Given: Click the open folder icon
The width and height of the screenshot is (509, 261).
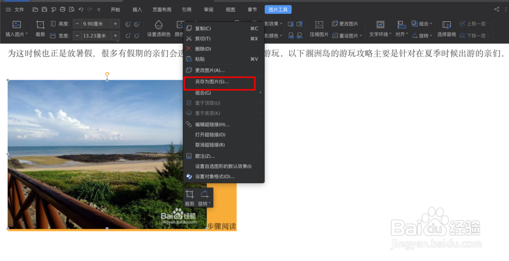Looking at the screenshot, I should pos(36,10).
